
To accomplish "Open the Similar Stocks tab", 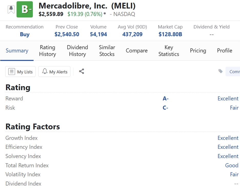I will coord(107,51).
